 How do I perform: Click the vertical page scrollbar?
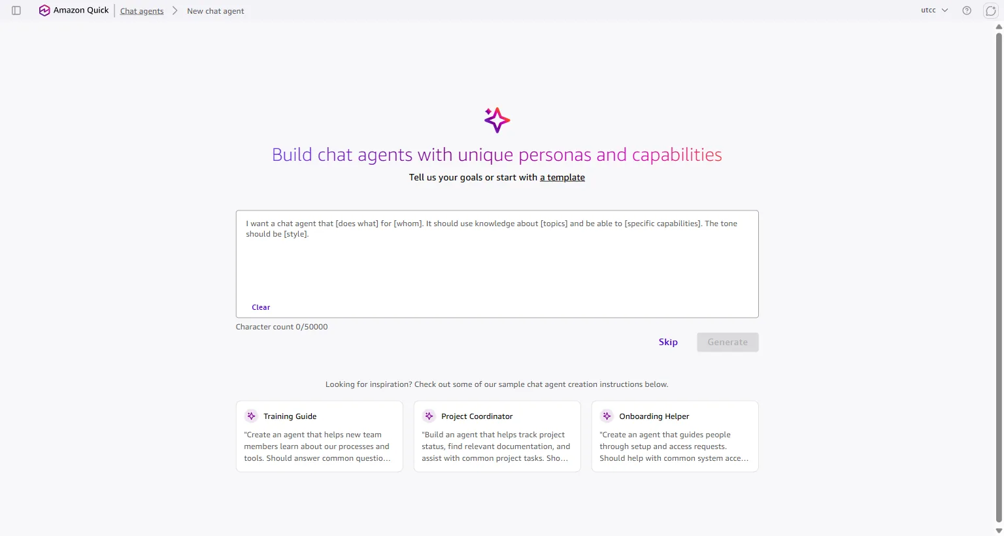point(999,278)
